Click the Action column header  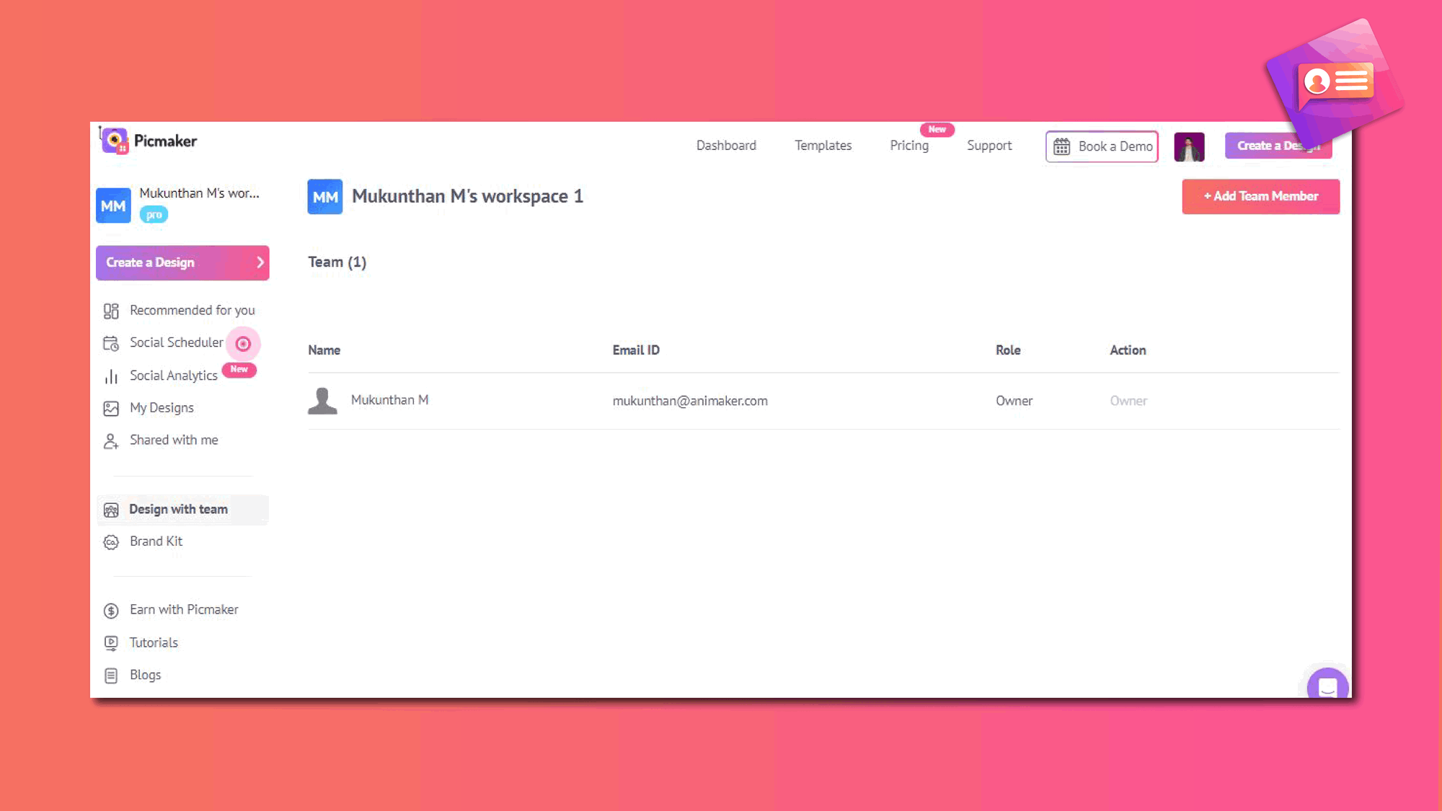[x=1128, y=350]
